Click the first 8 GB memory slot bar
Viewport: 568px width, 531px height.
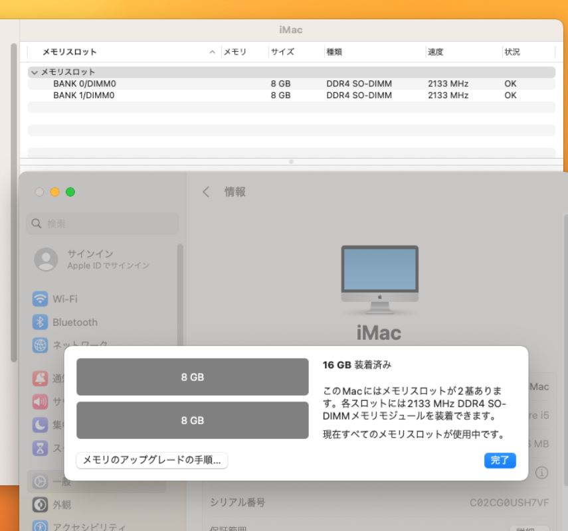click(193, 377)
